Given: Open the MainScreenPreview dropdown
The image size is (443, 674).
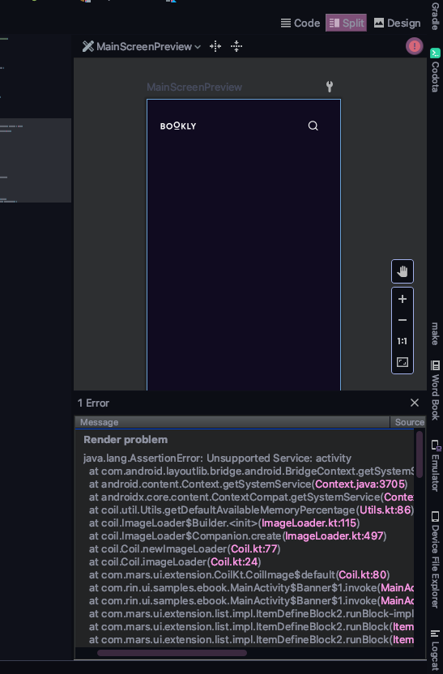Looking at the screenshot, I should 142,46.
